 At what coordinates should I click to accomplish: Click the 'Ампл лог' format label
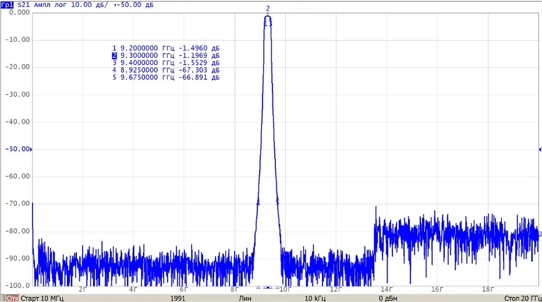click(51, 5)
